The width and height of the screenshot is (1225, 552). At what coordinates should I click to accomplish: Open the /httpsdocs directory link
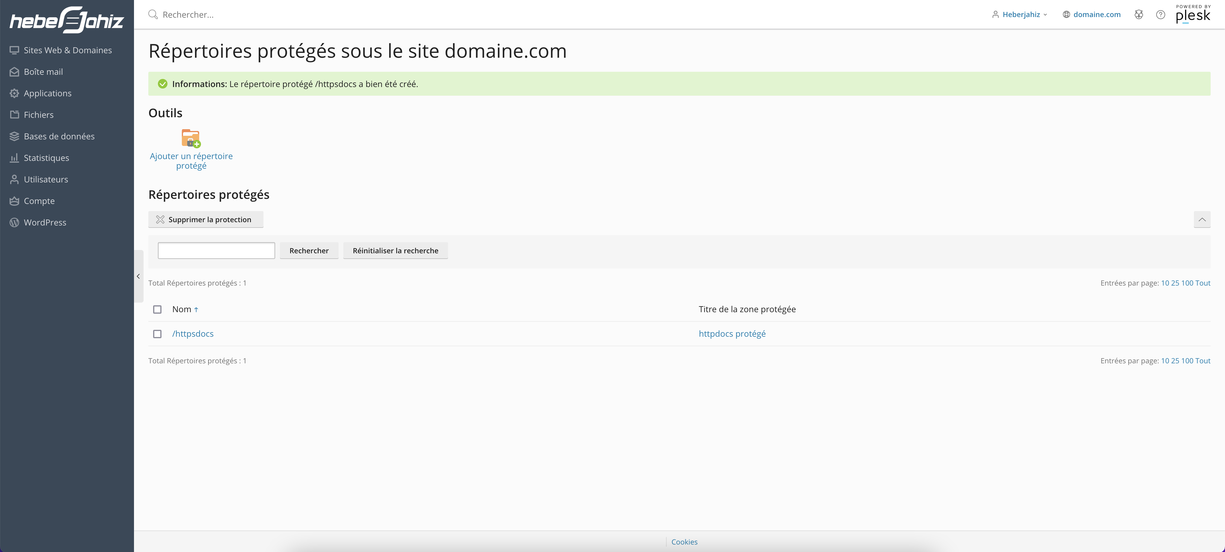pyautogui.click(x=193, y=334)
